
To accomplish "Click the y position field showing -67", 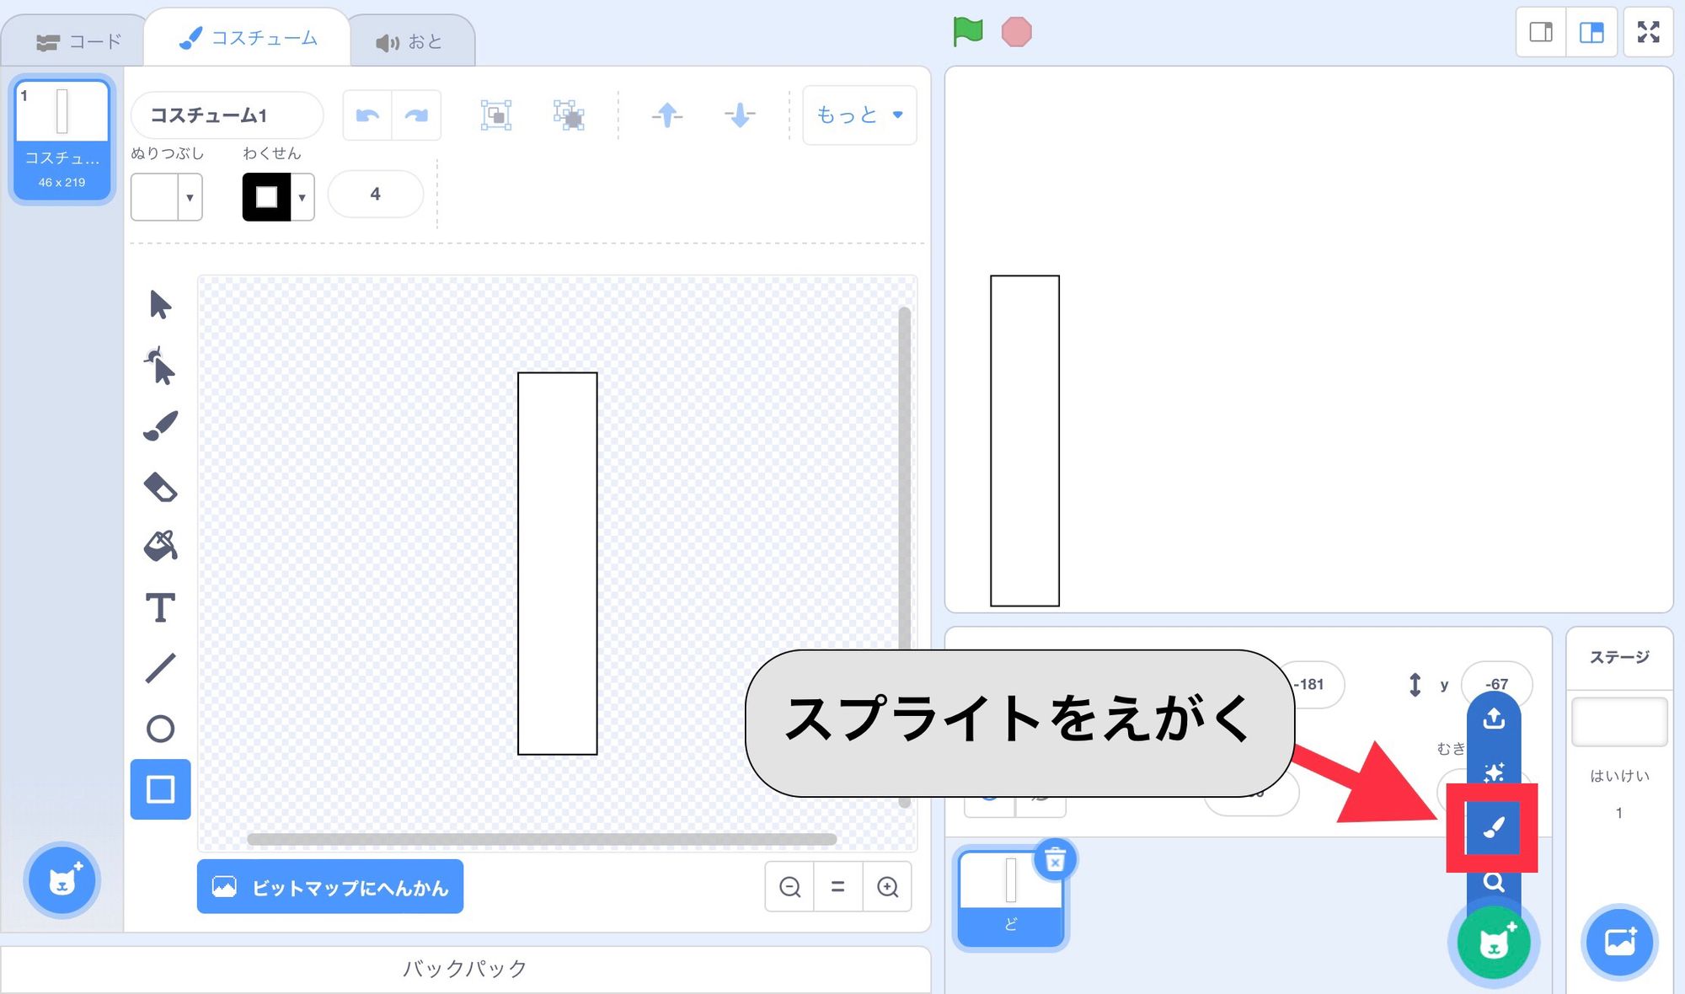I will (x=1497, y=684).
